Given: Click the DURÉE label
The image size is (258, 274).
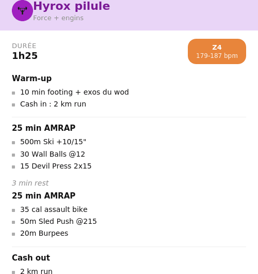Looking at the screenshot, I should 24,46.
